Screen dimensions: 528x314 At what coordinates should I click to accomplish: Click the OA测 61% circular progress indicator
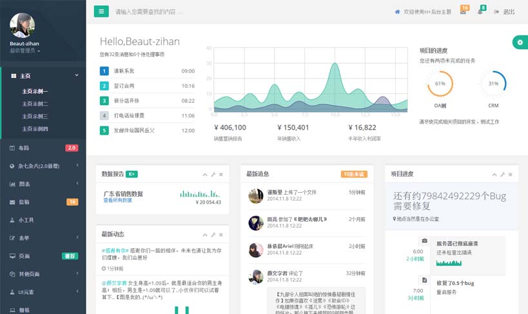(440, 84)
